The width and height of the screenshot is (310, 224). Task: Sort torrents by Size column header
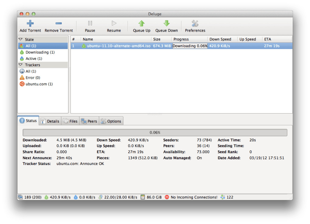pos(161,39)
